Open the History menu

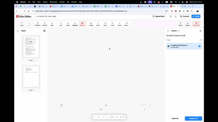tap(45, 2)
